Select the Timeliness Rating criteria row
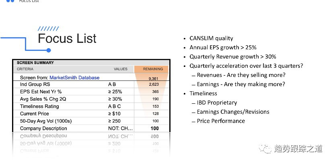This screenshot has width=333, height=163. (x=39, y=106)
